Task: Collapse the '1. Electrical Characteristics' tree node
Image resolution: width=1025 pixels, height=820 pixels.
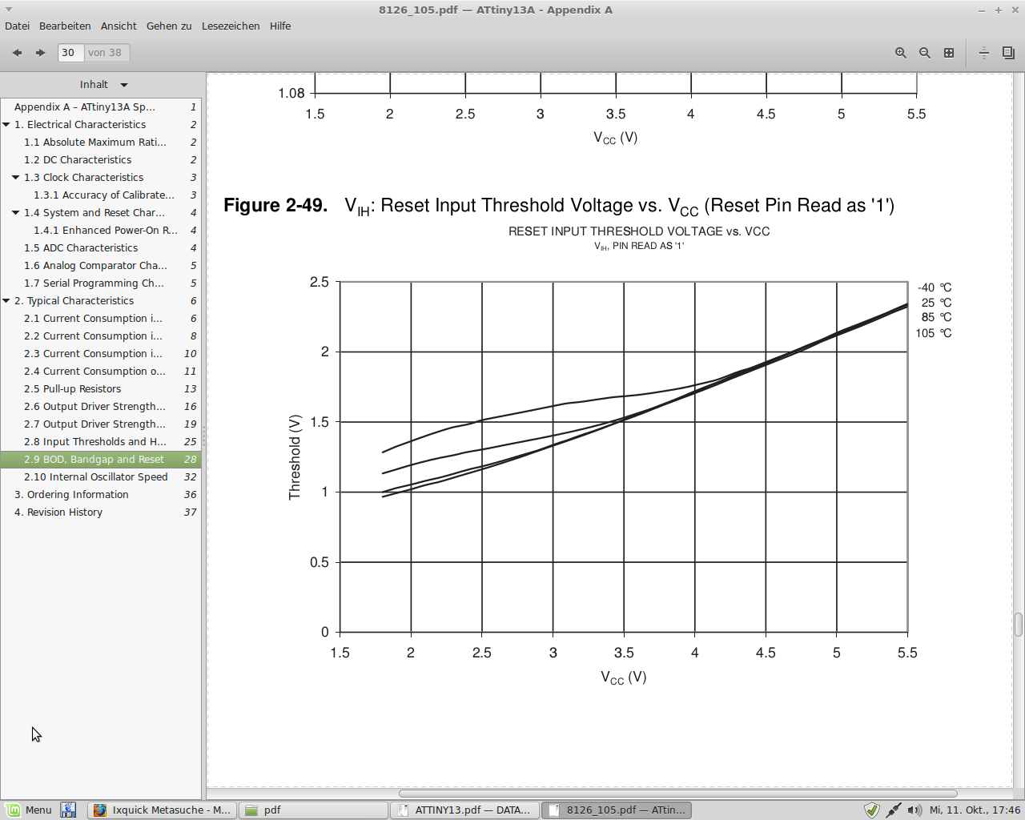Action: 6,125
